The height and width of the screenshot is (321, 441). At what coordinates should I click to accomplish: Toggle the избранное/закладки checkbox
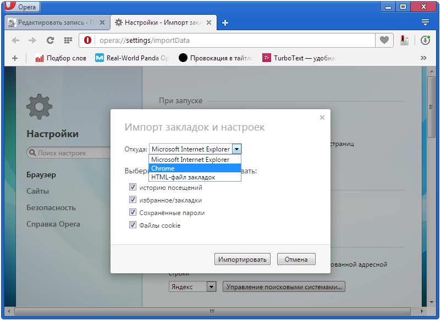[x=133, y=200]
